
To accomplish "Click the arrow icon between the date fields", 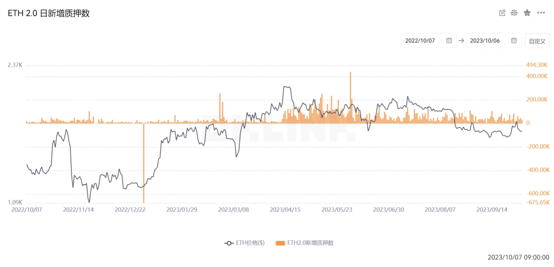I will [x=461, y=40].
